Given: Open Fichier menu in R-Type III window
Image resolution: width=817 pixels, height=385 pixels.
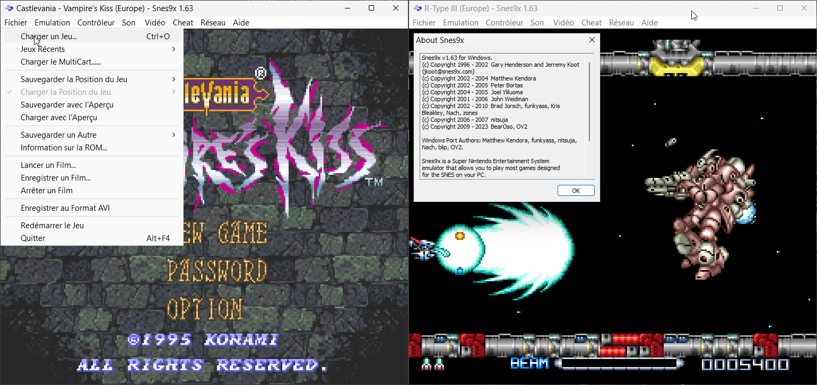Looking at the screenshot, I should click(424, 23).
